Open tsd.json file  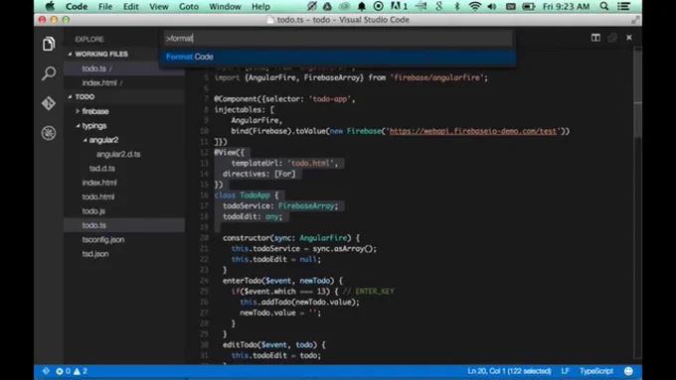(x=95, y=253)
